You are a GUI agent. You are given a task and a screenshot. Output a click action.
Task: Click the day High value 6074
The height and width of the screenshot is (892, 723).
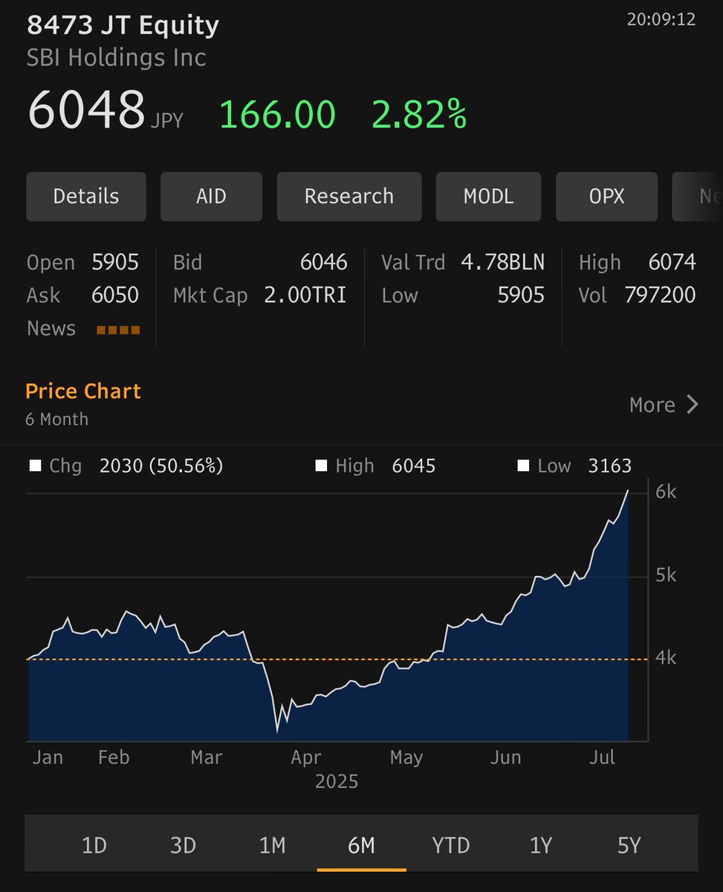672,262
